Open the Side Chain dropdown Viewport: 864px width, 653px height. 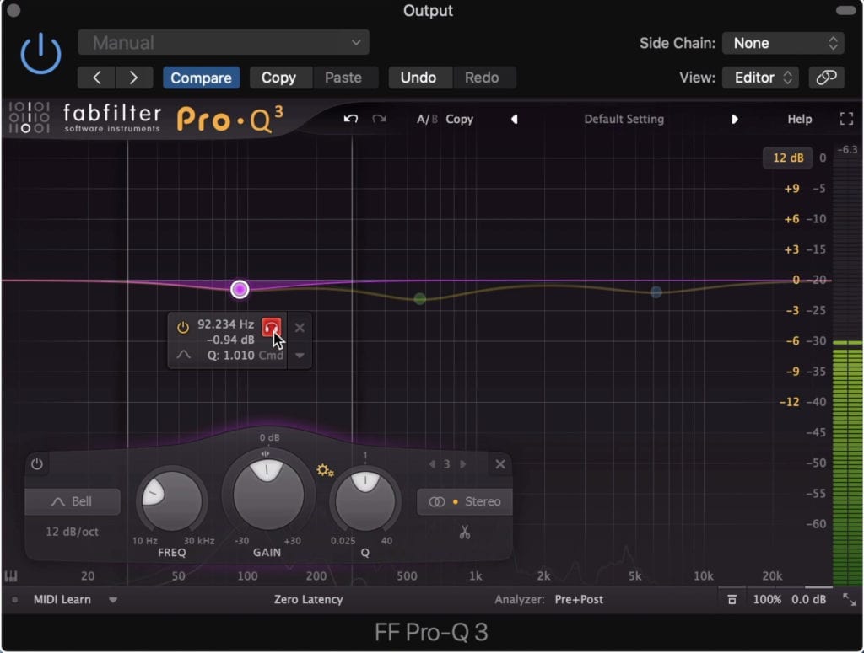point(783,43)
